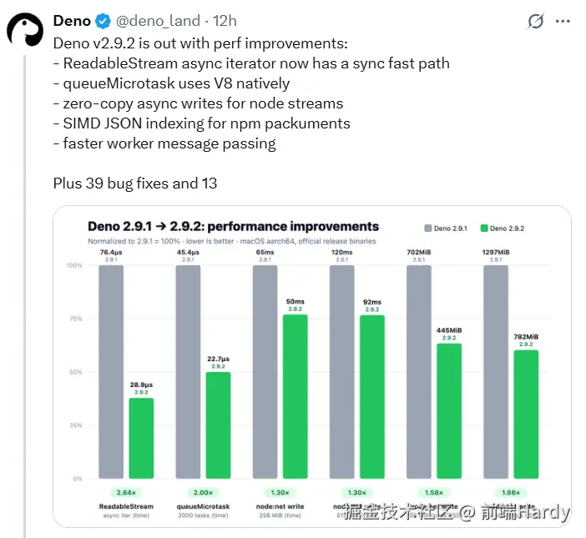Click the green Deno 2.9.2 legend swatch

(x=484, y=228)
